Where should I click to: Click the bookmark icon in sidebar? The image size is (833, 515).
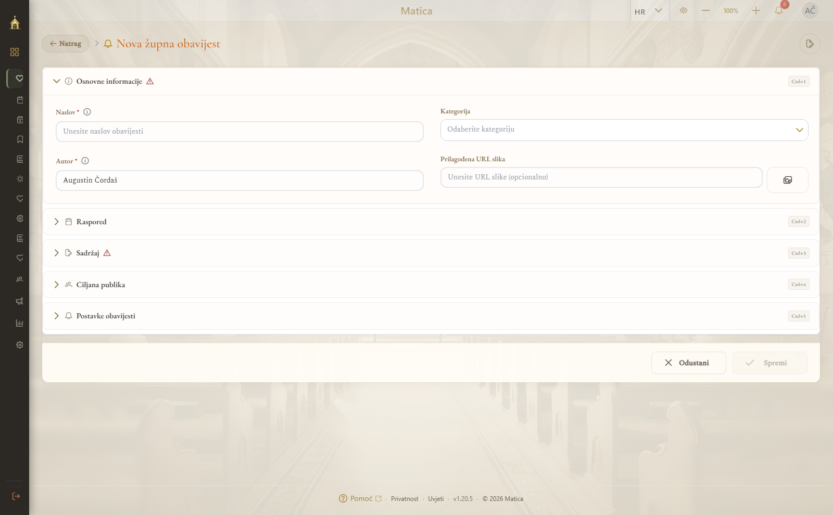click(20, 139)
